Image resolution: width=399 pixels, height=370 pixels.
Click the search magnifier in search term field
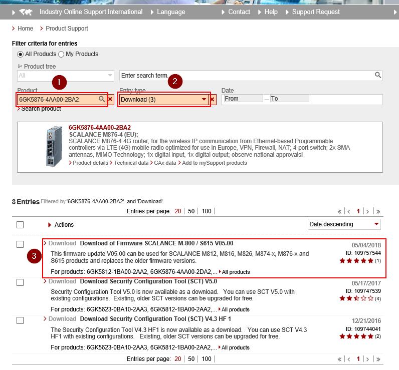[378, 75]
